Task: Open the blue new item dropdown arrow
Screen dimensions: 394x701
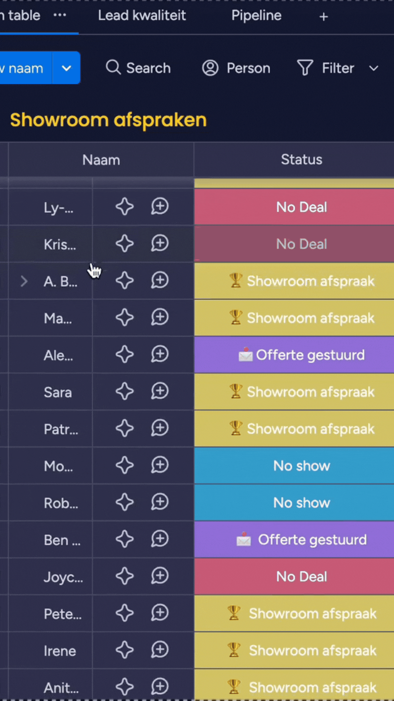Action: 66,68
